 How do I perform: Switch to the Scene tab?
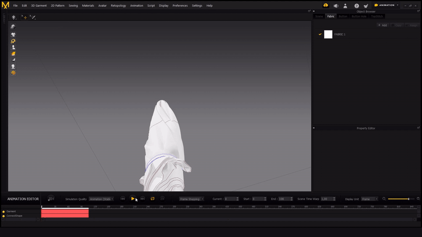[x=319, y=16]
